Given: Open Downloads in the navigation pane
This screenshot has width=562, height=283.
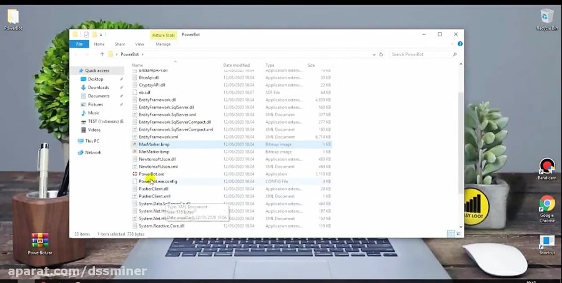Looking at the screenshot, I should tap(98, 87).
